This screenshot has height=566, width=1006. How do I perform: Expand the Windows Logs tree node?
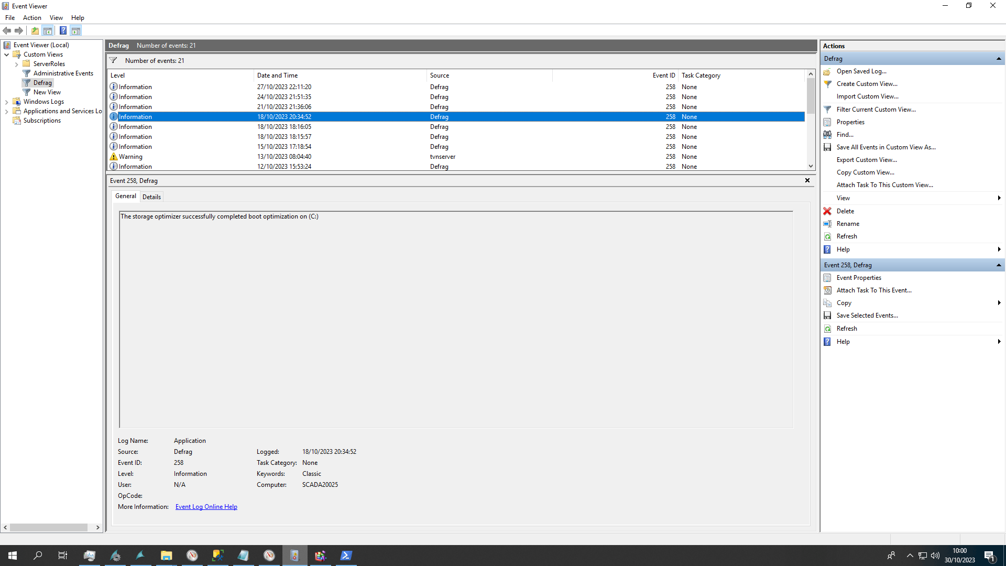point(6,102)
